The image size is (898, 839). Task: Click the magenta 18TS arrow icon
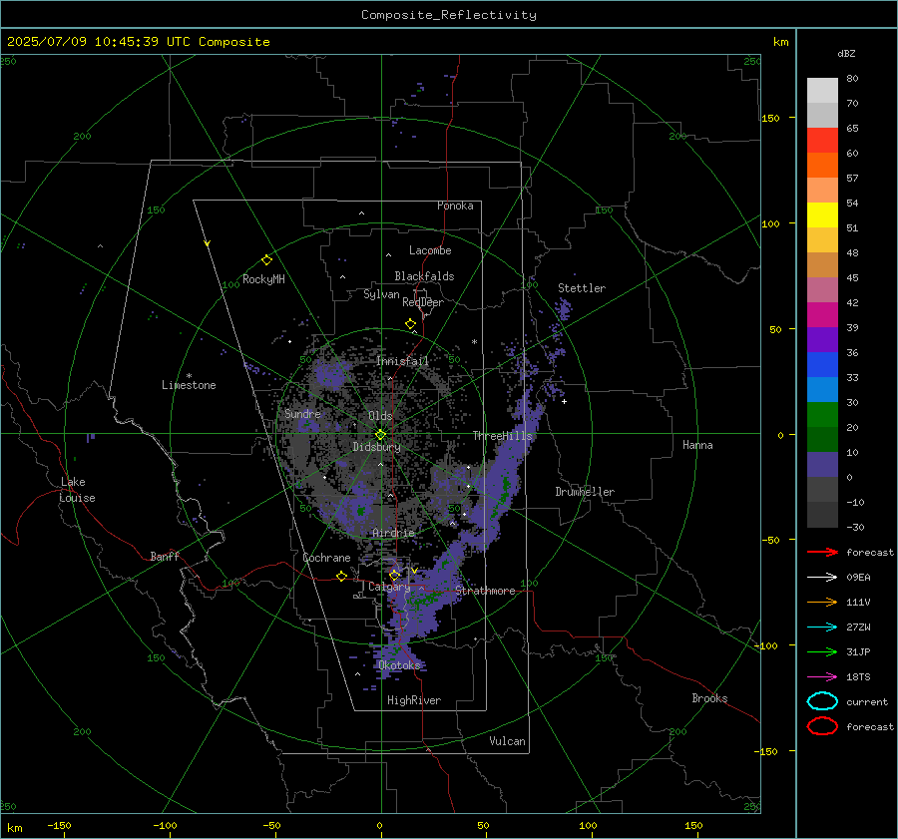tap(822, 677)
